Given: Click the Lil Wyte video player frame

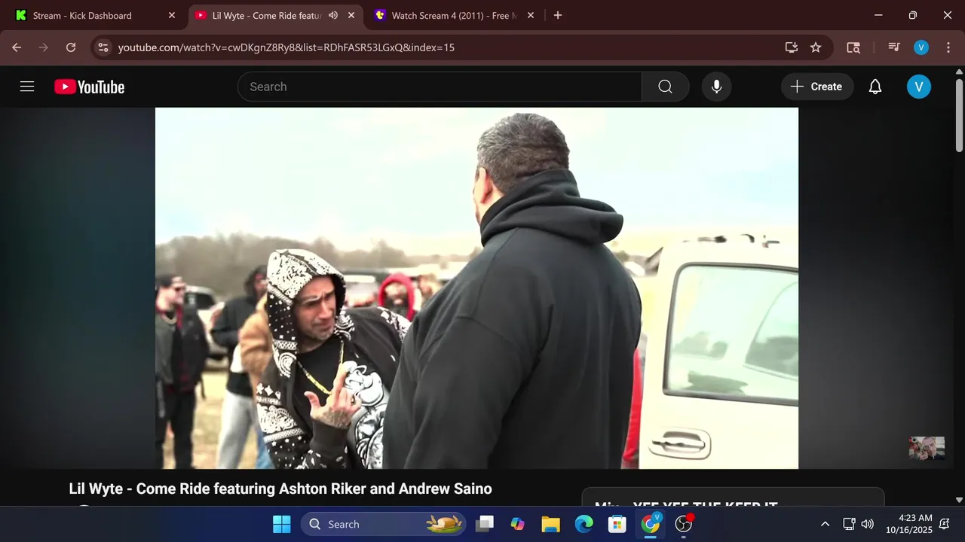Looking at the screenshot, I should pos(476,288).
